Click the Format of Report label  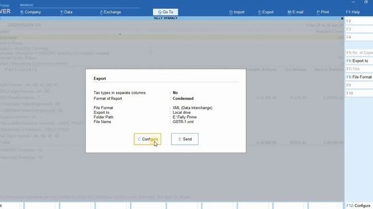pyautogui.click(x=108, y=99)
